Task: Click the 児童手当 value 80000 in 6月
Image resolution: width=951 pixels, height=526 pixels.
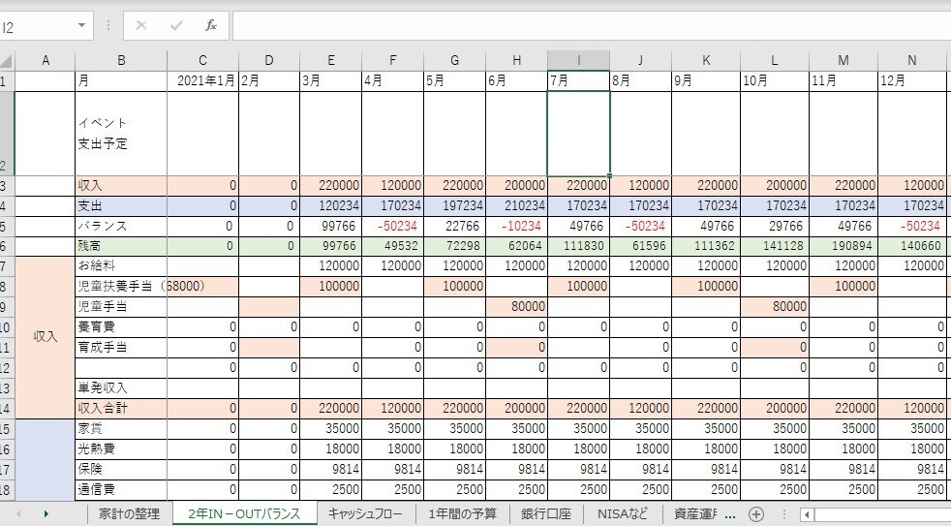Action: pos(516,306)
